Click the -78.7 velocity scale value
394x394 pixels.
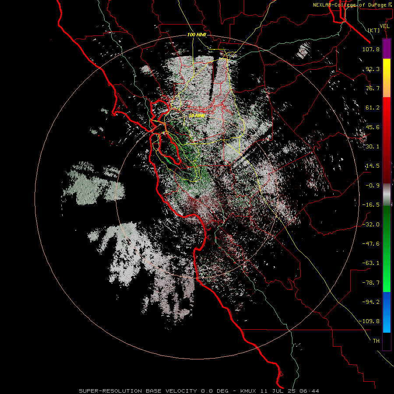coord(371,283)
